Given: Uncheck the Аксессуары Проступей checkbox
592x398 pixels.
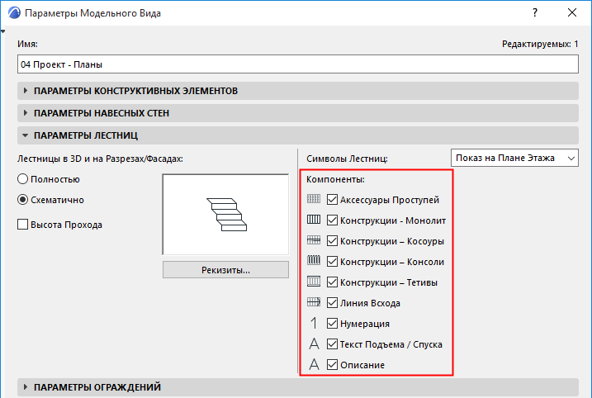Looking at the screenshot, I should [333, 200].
